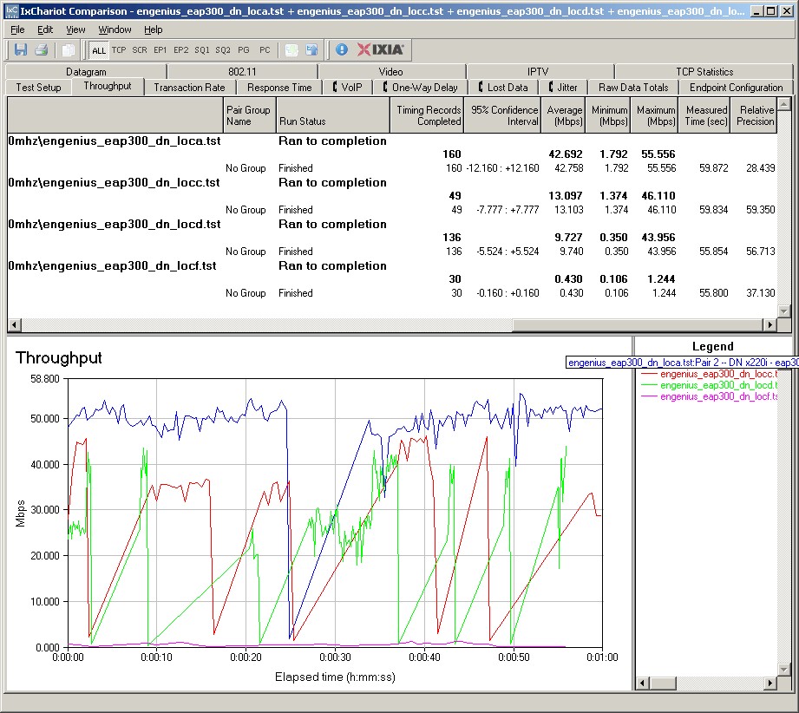
Task: Switch to the 802.11 tab
Action: (x=242, y=72)
